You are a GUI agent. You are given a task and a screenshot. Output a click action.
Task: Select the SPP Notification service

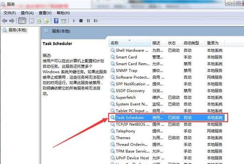[x=167, y=84]
